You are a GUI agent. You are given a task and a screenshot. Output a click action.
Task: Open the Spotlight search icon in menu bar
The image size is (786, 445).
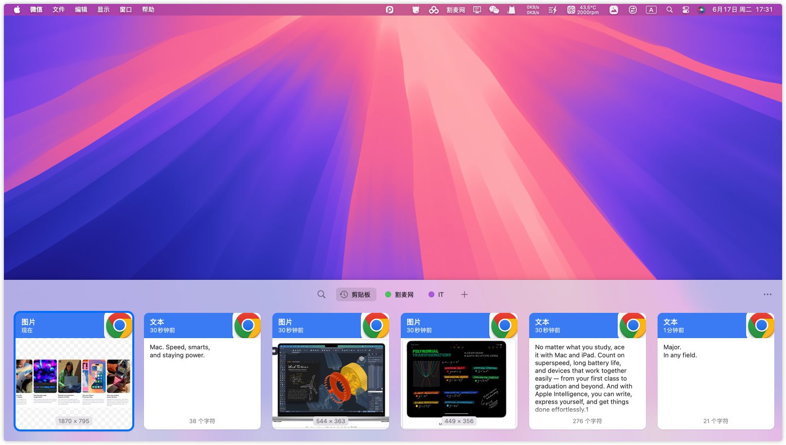click(670, 10)
